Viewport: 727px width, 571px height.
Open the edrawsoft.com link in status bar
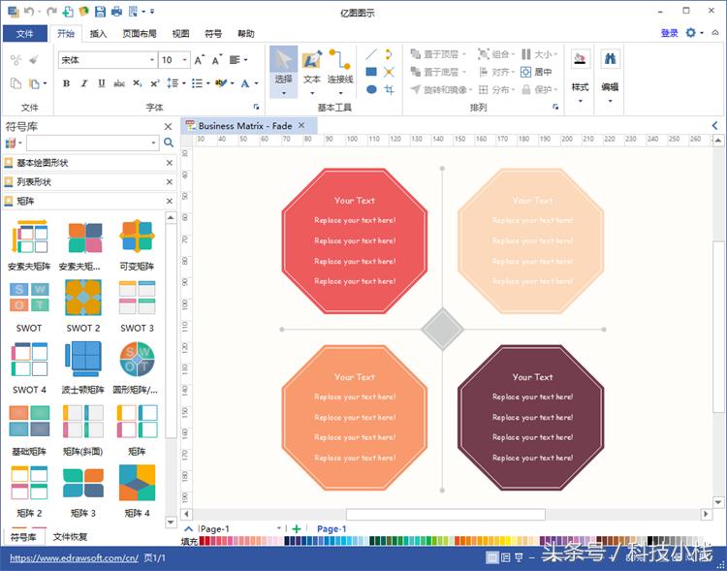[74, 558]
